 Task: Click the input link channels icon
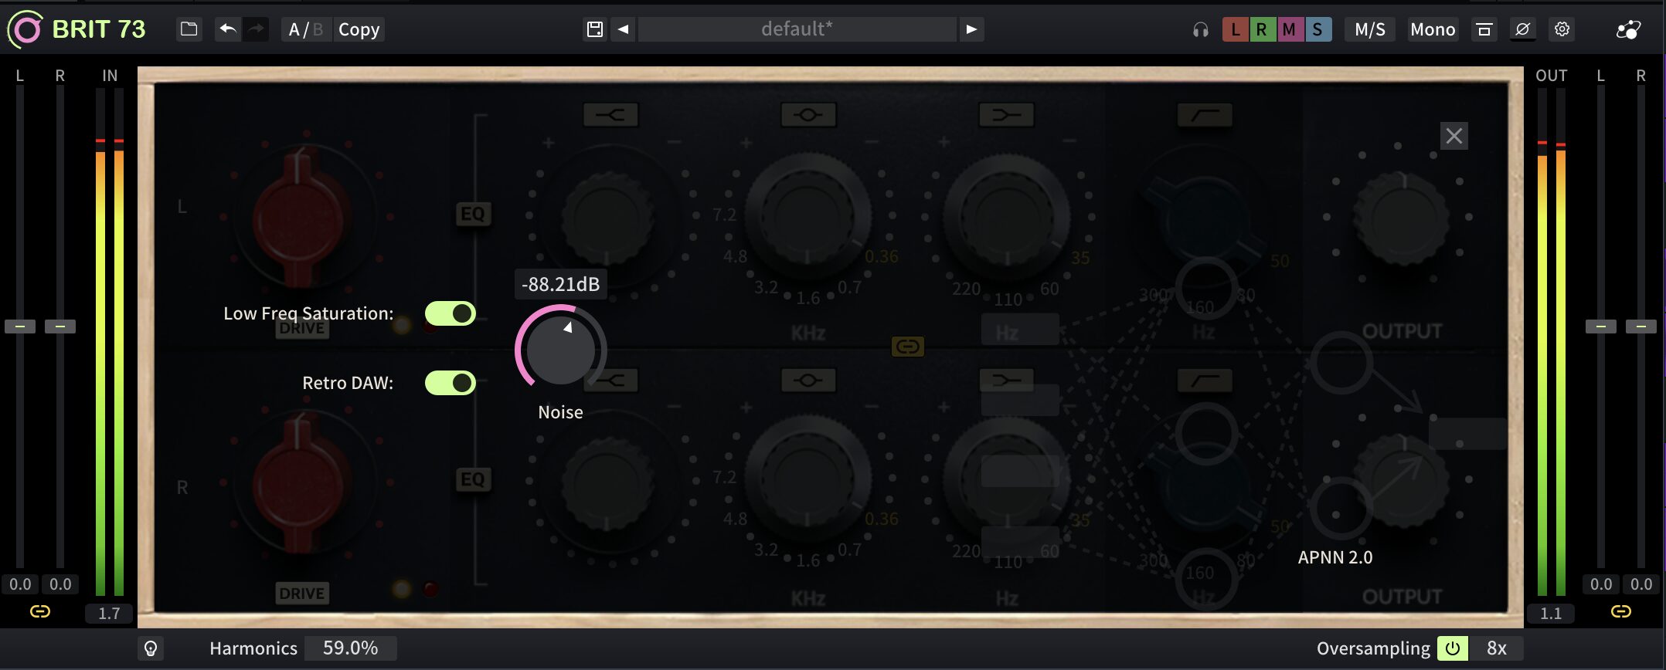click(40, 611)
